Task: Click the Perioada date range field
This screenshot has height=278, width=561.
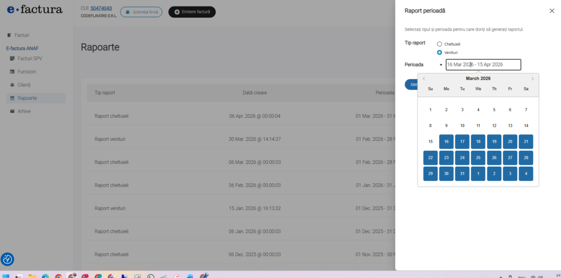Action: (483, 65)
